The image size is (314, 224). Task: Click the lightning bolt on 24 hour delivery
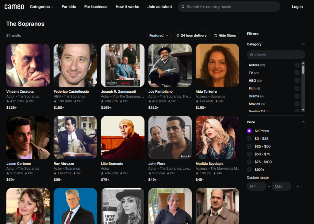tap(178, 36)
